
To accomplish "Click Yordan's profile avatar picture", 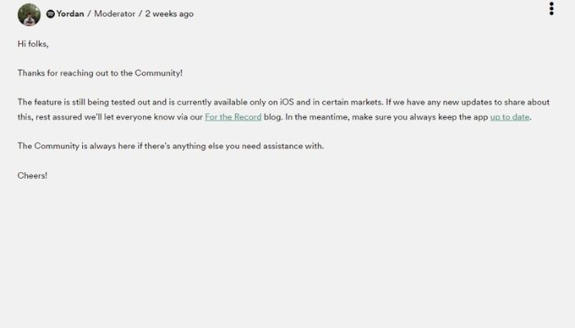I will (x=29, y=15).
